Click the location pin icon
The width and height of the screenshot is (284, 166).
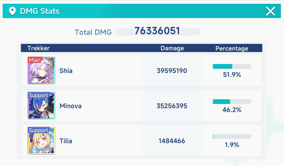(x=13, y=12)
